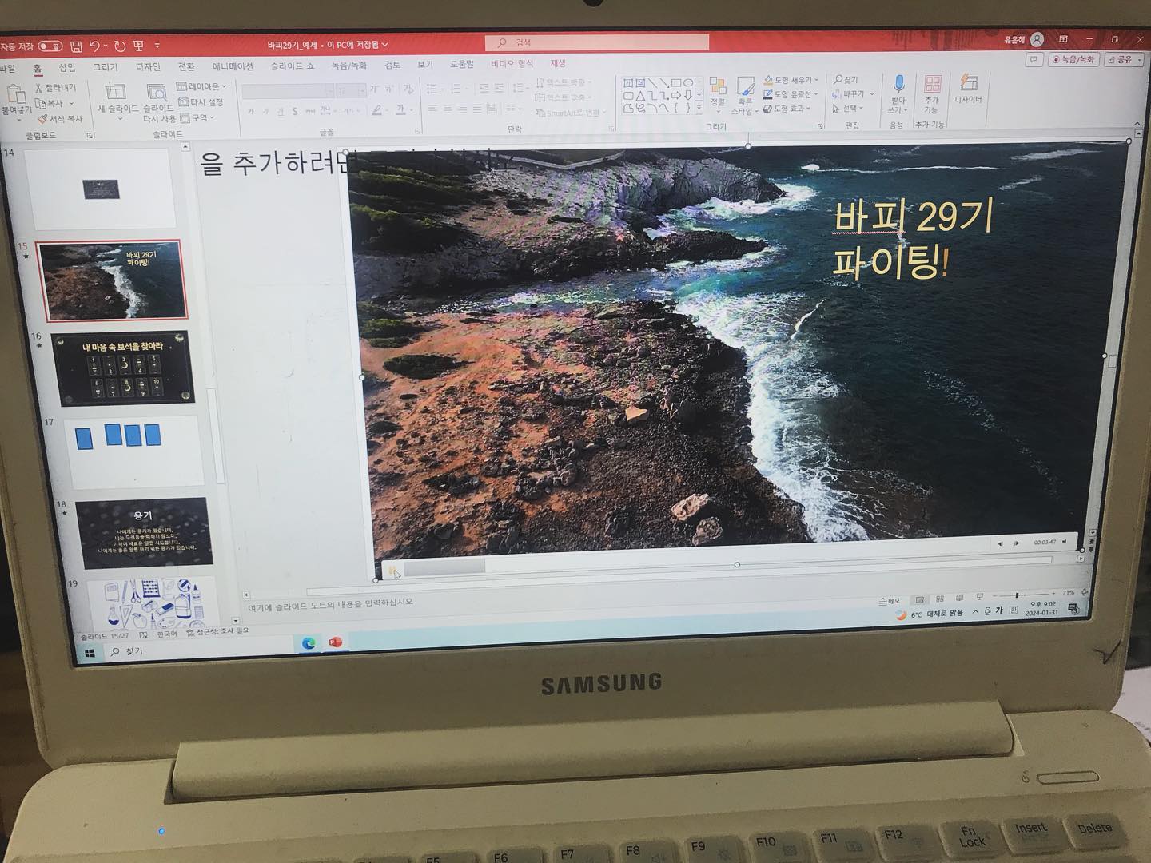Start 받아쓰기 dictation microphone
The height and width of the screenshot is (863, 1151).
898,94
